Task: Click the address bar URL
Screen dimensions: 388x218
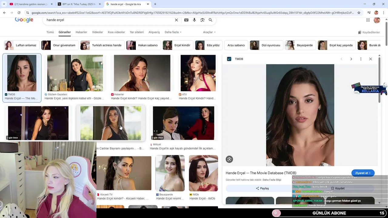Action: [x=193, y=13]
